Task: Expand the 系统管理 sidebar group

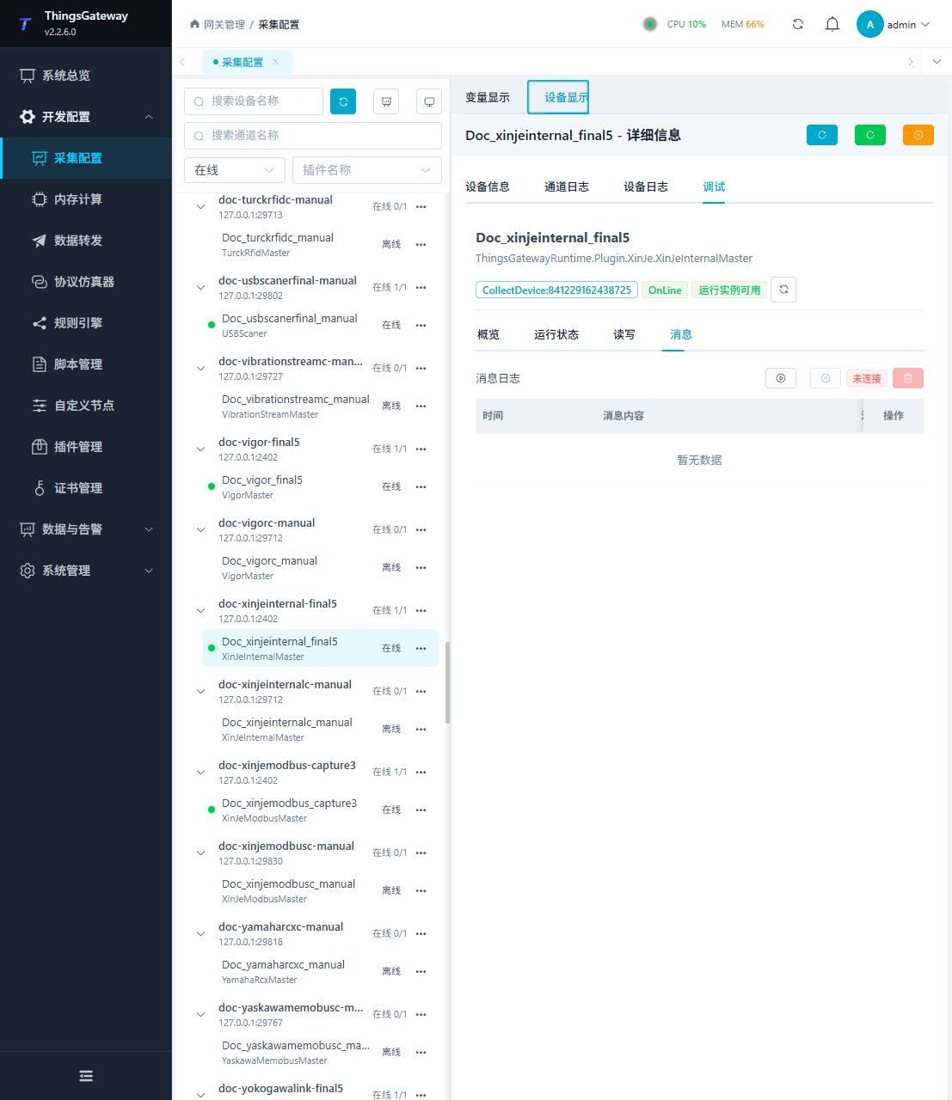Action: tap(86, 571)
